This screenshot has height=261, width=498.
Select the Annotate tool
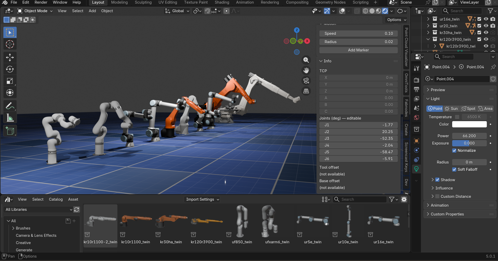point(10,106)
